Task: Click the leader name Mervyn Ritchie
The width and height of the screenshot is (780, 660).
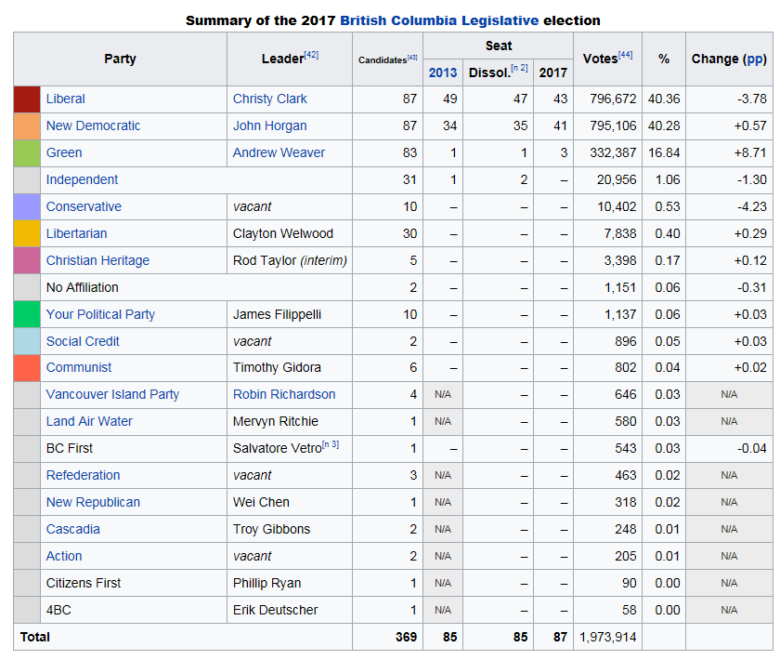Action: point(276,421)
